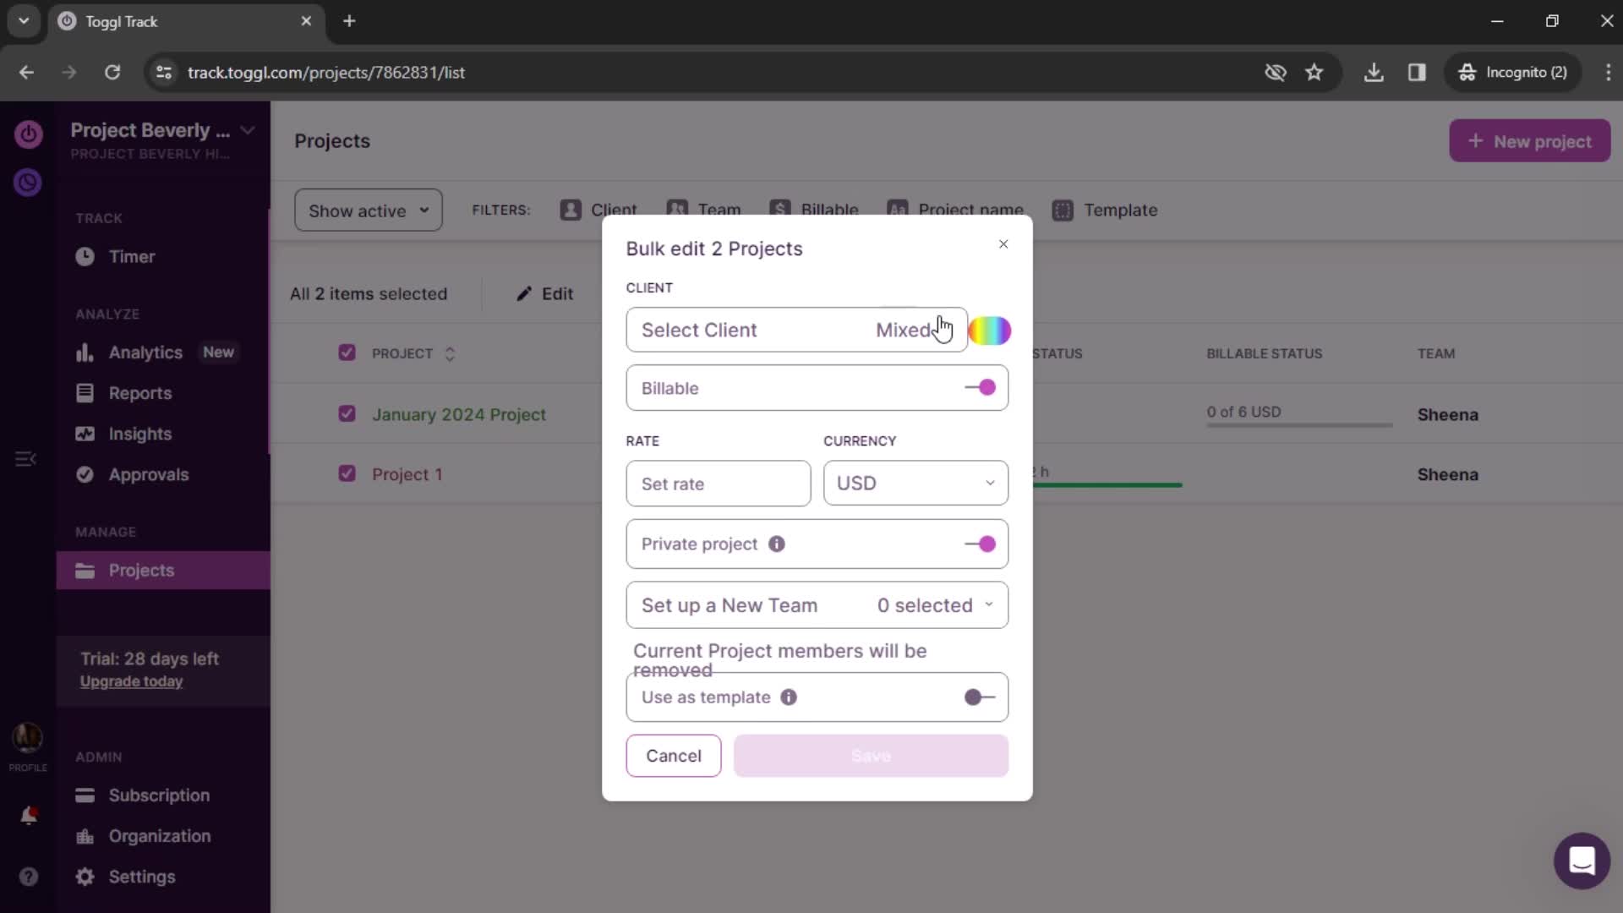Click Upgrade today link

pyautogui.click(x=130, y=681)
